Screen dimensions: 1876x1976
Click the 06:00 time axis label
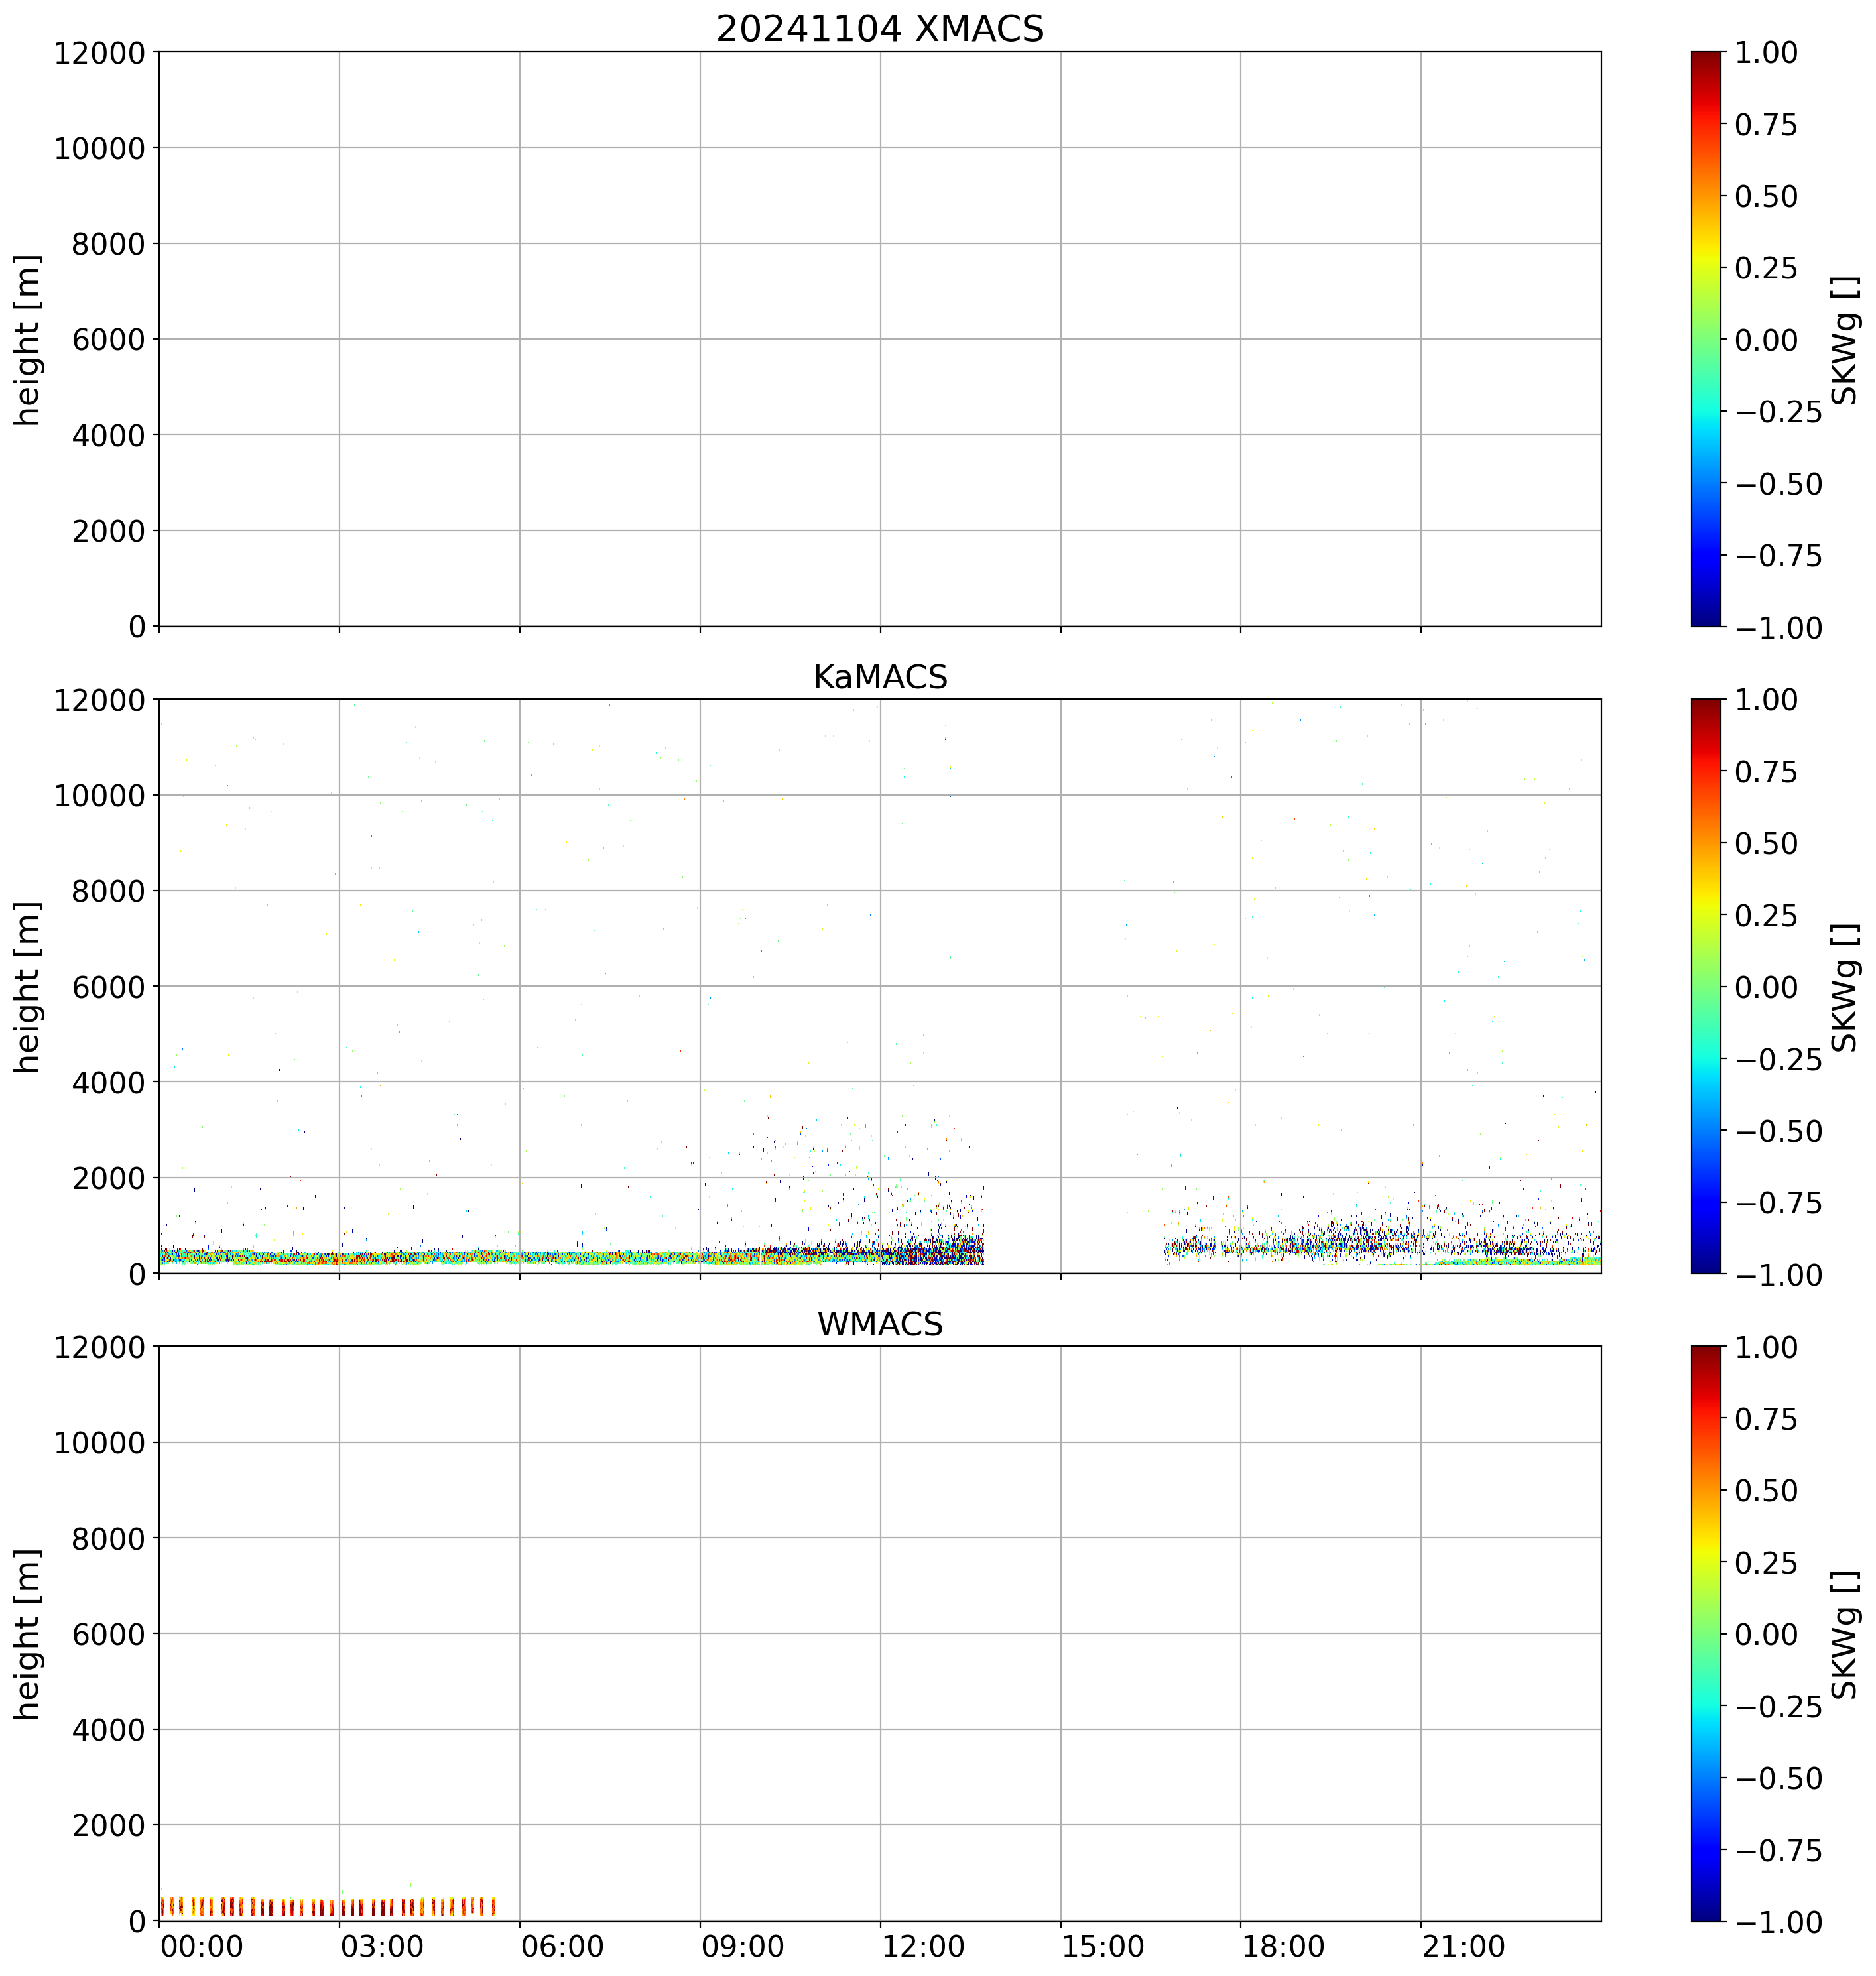[562, 1947]
